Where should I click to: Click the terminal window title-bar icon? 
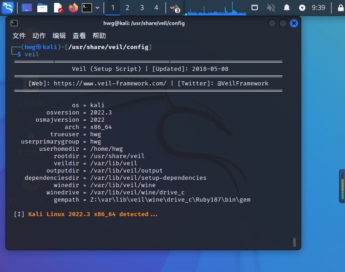[x=14, y=23]
